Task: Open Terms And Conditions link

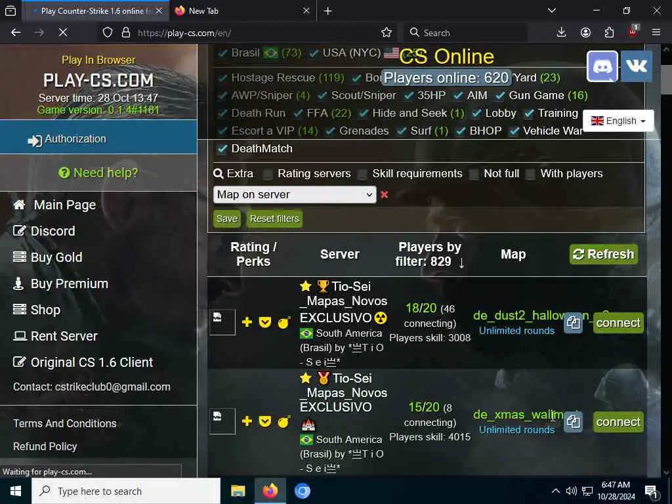Action: point(65,423)
